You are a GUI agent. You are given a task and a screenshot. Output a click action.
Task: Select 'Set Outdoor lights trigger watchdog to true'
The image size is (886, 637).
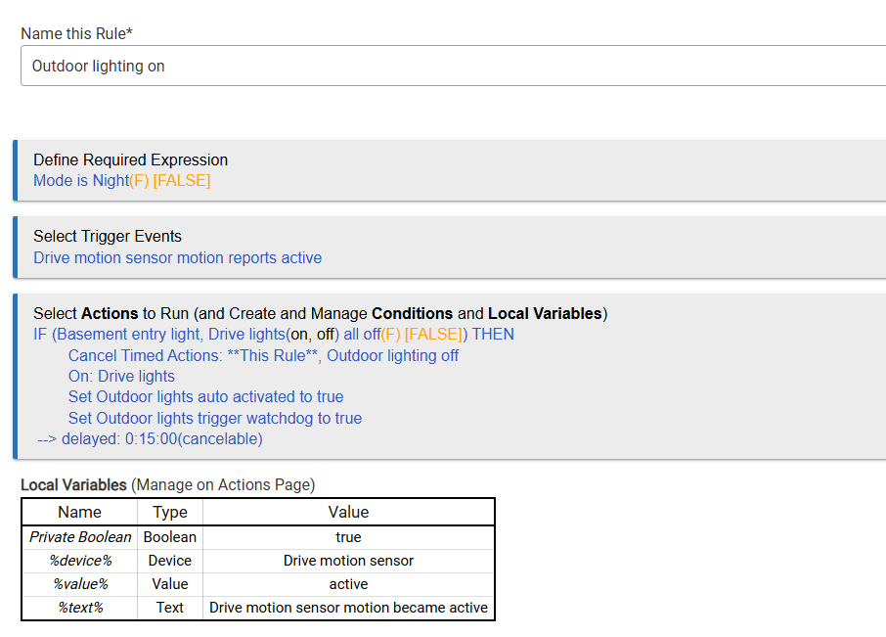(x=214, y=419)
